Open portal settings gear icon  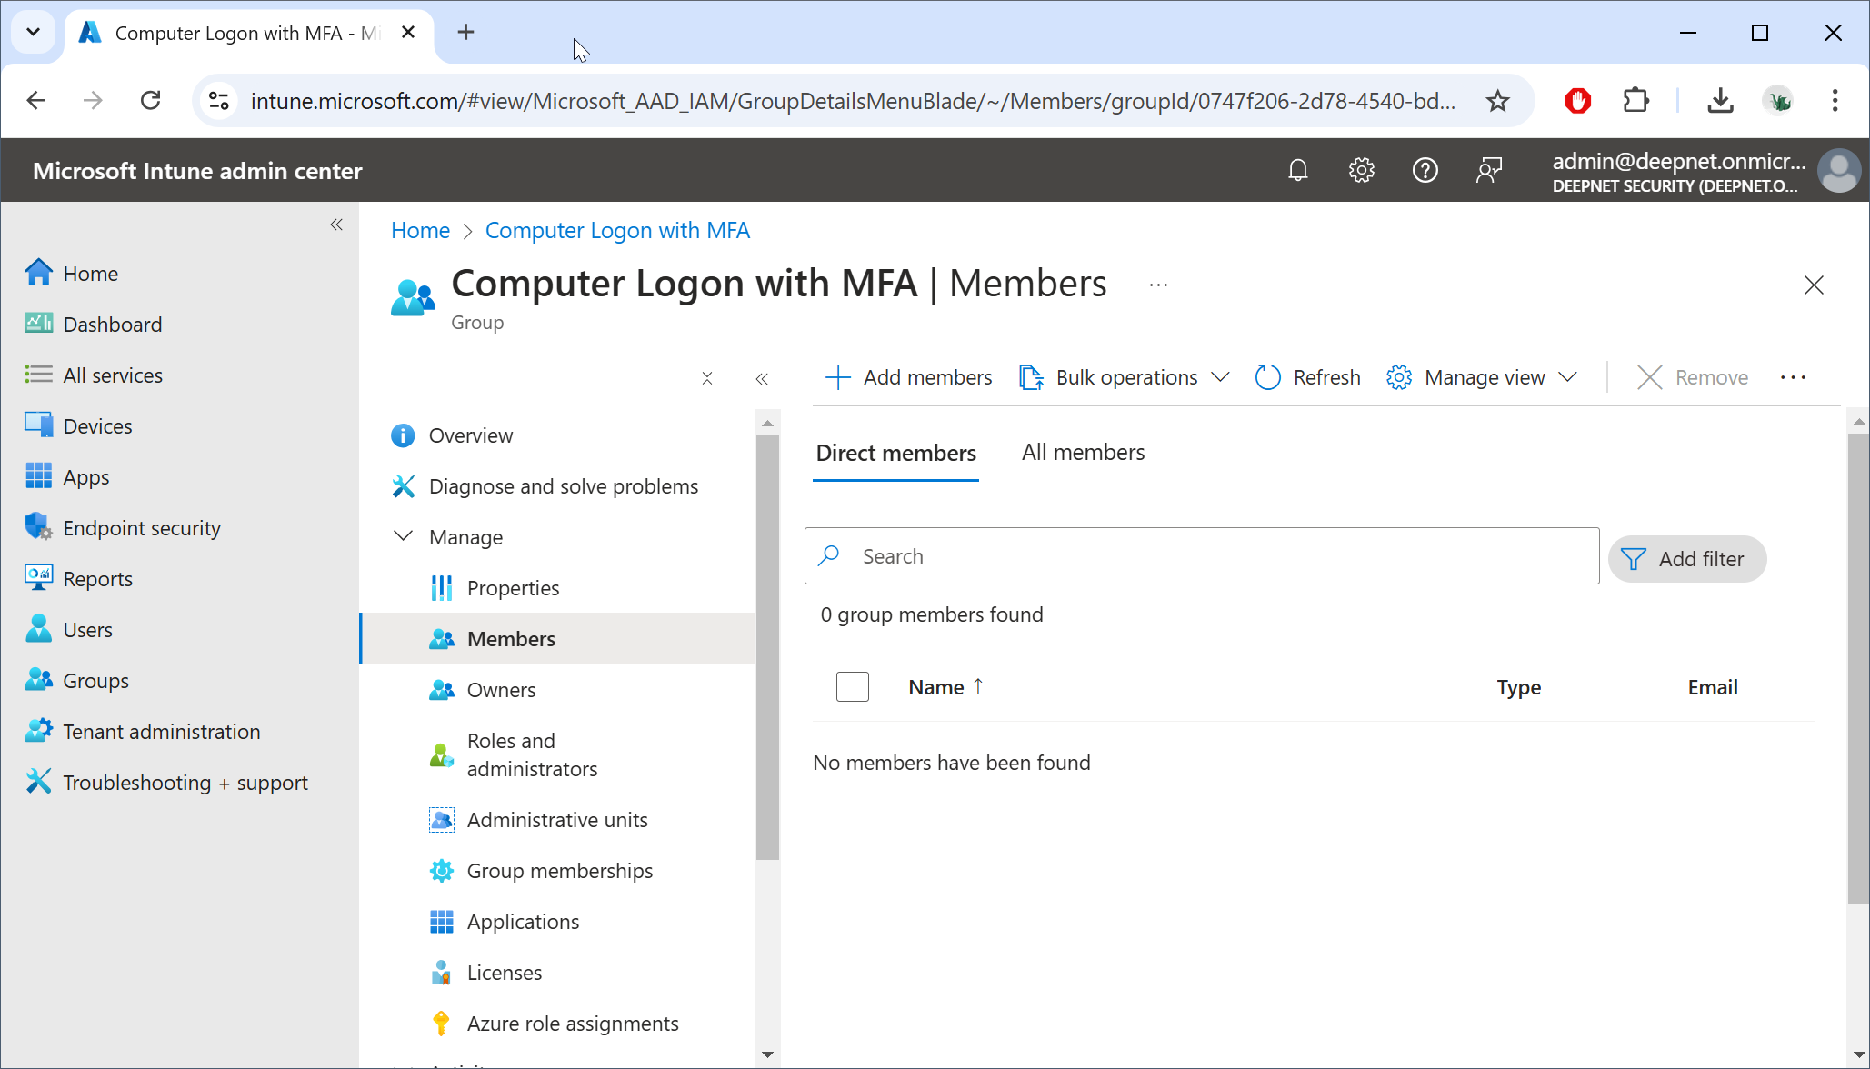tap(1361, 170)
